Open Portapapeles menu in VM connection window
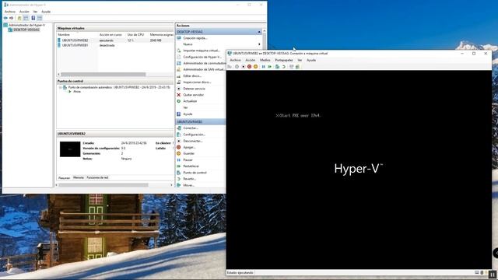The width and height of the screenshot is (498, 280). (x=284, y=60)
